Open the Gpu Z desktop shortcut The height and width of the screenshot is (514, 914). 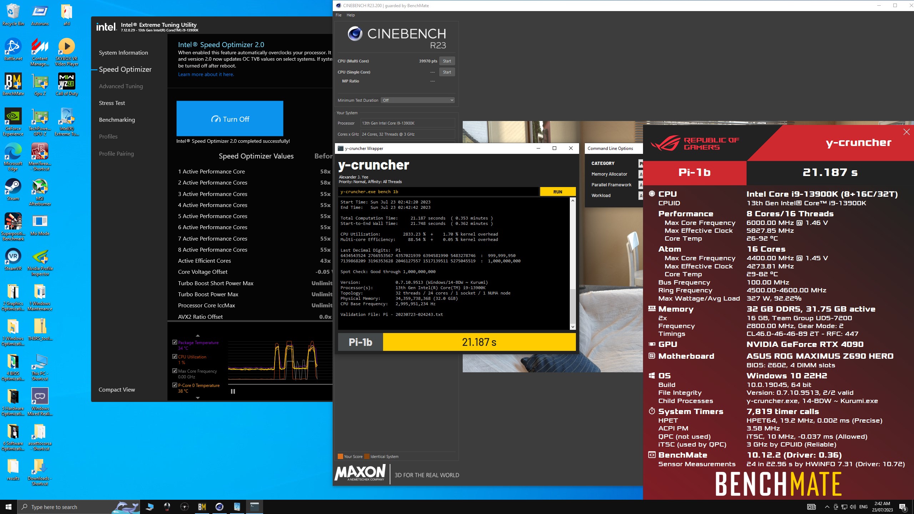coord(40,85)
